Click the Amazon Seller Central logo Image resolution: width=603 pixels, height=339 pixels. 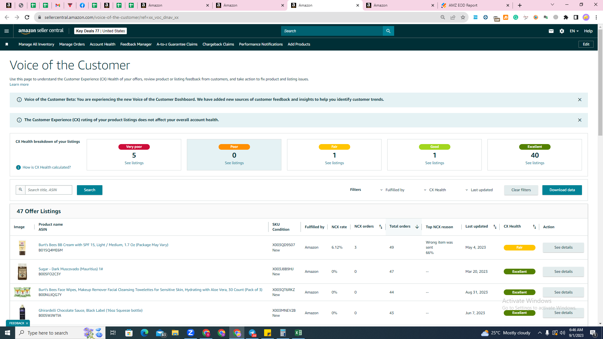[x=41, y=31]
